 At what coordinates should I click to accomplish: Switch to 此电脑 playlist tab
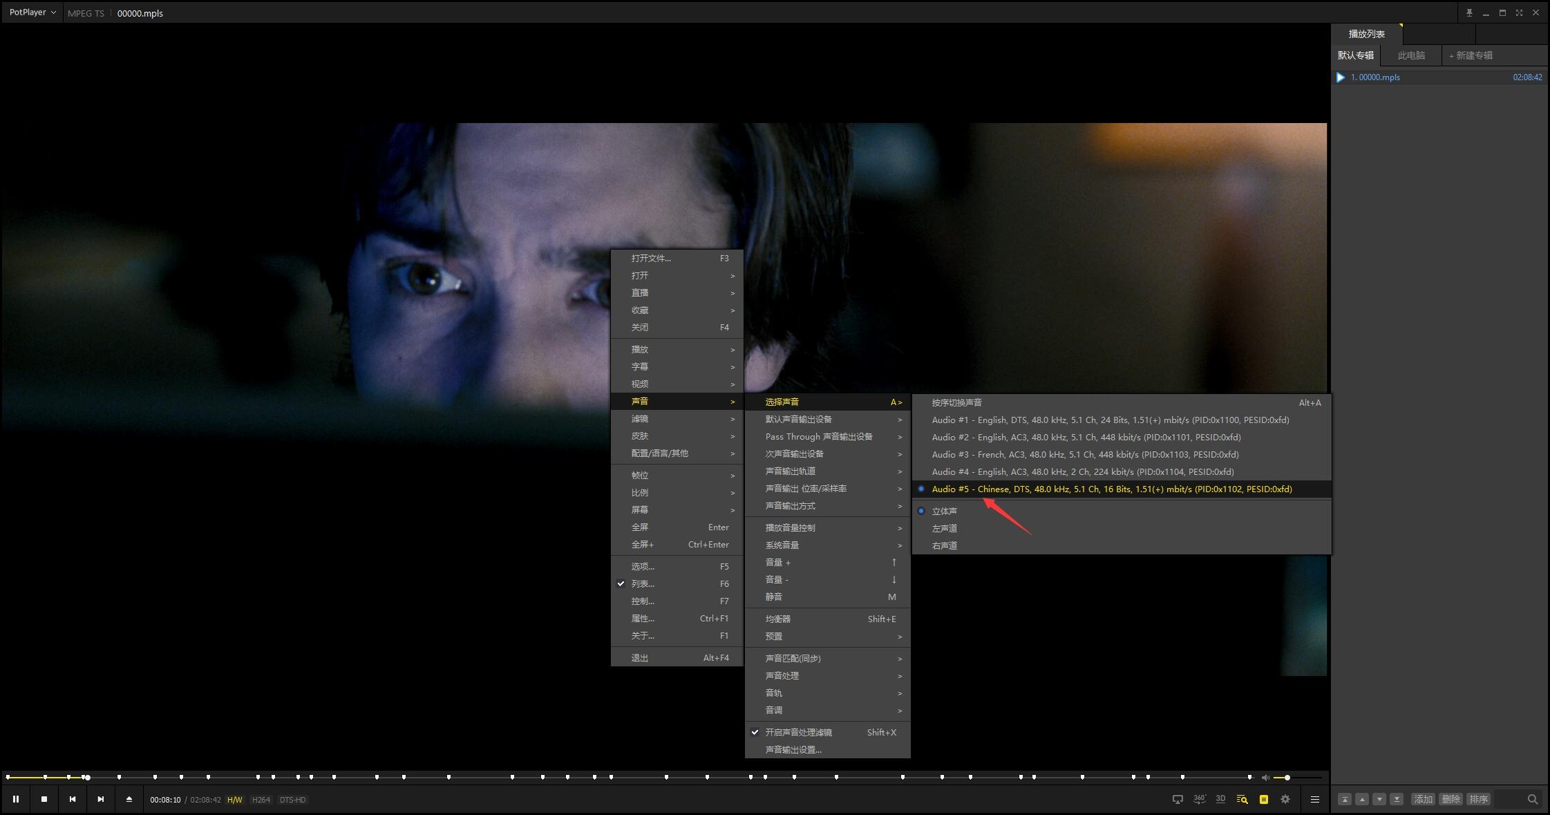[1411, 55]
